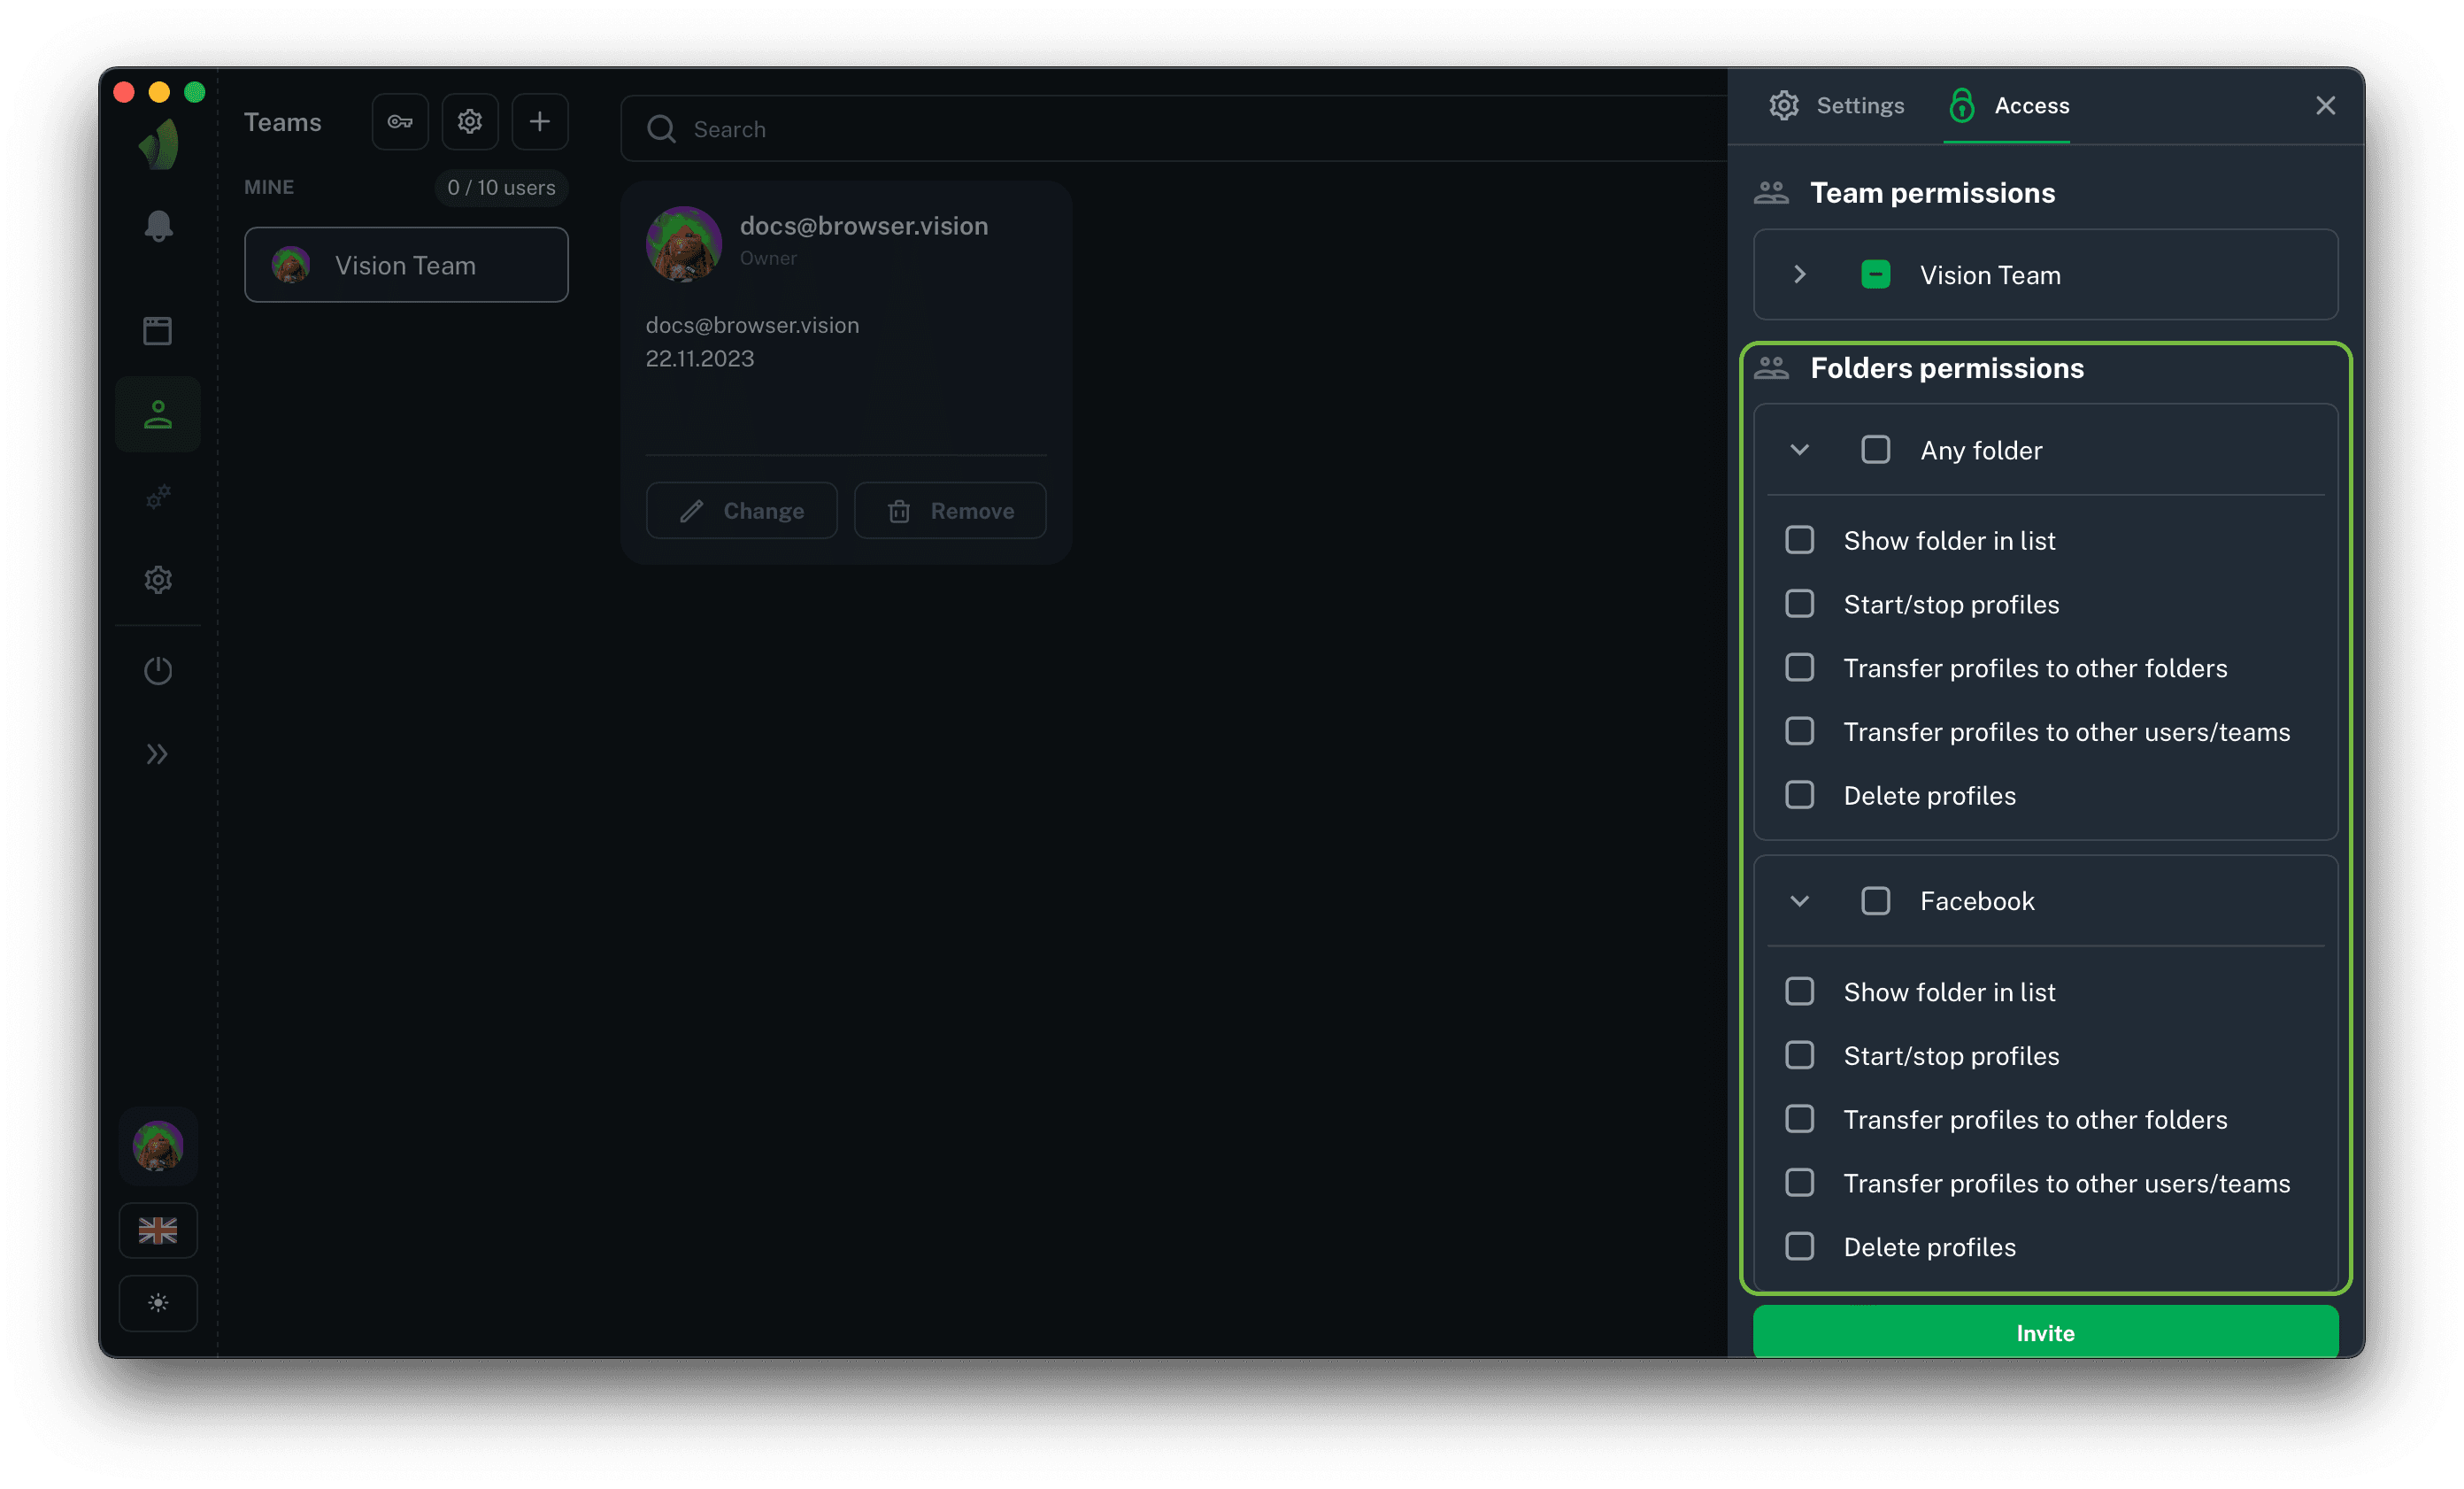2464x1489 pixels.
Task: Open language selector UK flag
Action: (x=158, y=1230)
